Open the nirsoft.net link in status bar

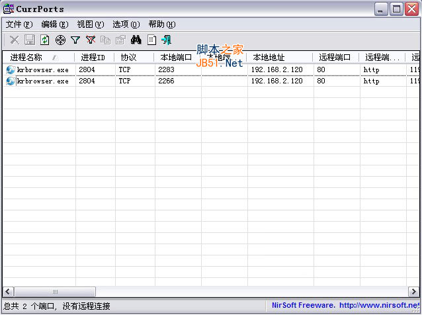click(379, 305)
